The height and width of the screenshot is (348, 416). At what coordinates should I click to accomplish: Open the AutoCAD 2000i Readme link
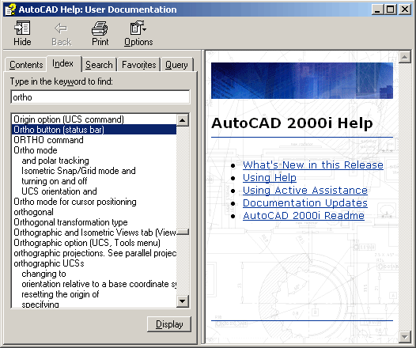coord(304,215)
